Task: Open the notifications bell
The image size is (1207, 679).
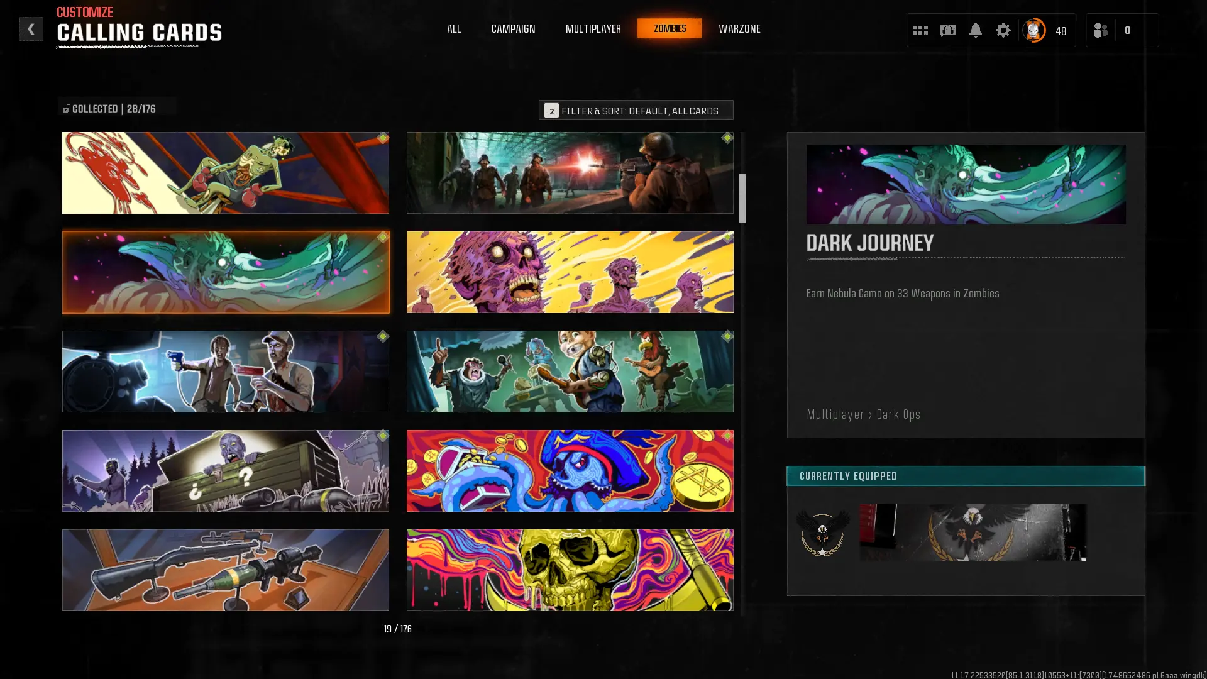Action: (x=975, y=30)
